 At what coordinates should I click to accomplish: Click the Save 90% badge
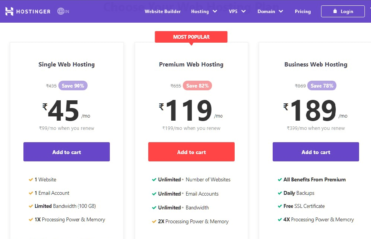point(73,86)
